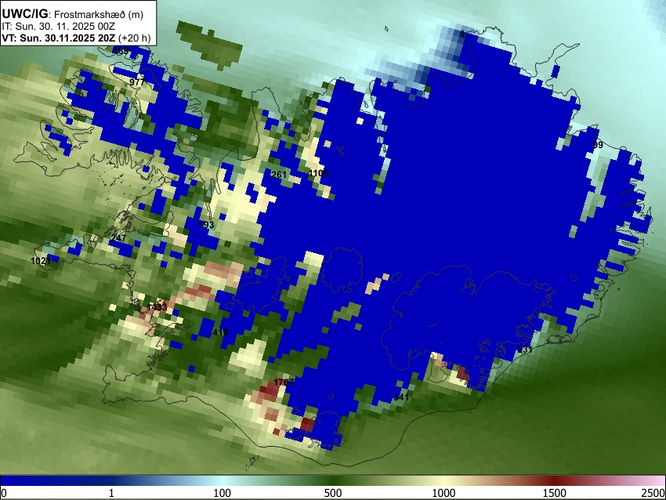Click the color scale label 2500
This screenshot has height=500, width=666.
(x=653, y=493)
